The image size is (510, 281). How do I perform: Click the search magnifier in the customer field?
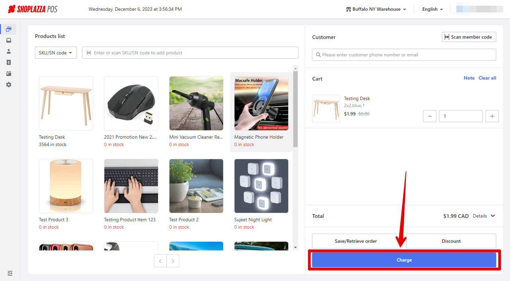(318, 55)
